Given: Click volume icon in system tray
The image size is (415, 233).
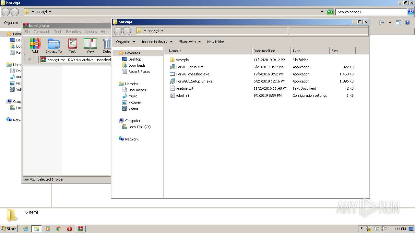Looking at the screenshot, I should pyautogui.click(x=376, y=229).
